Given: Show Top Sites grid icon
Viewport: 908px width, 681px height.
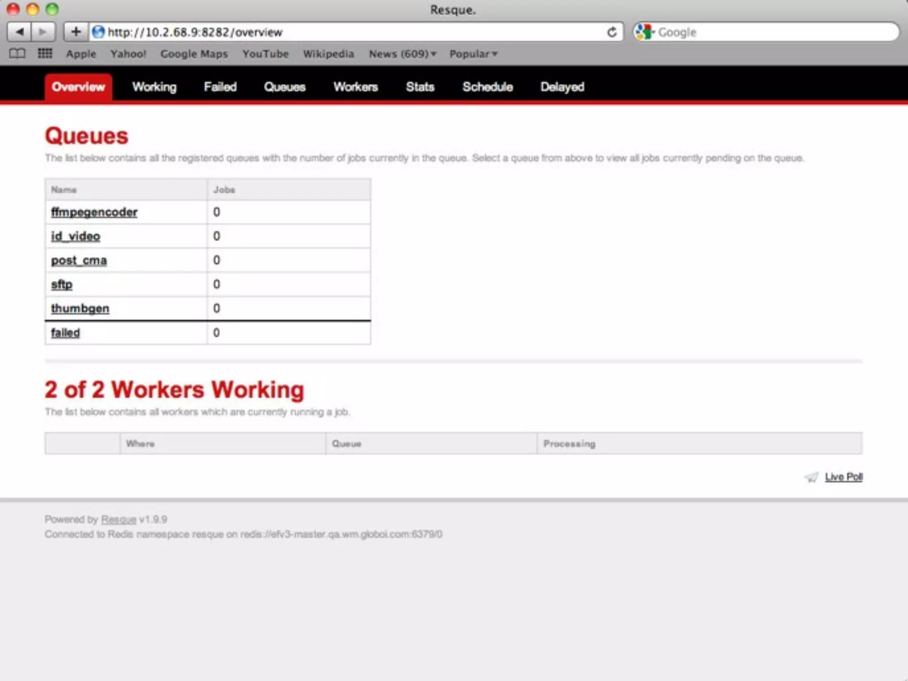Looking at the screenshot, I should tap(45, 54).
